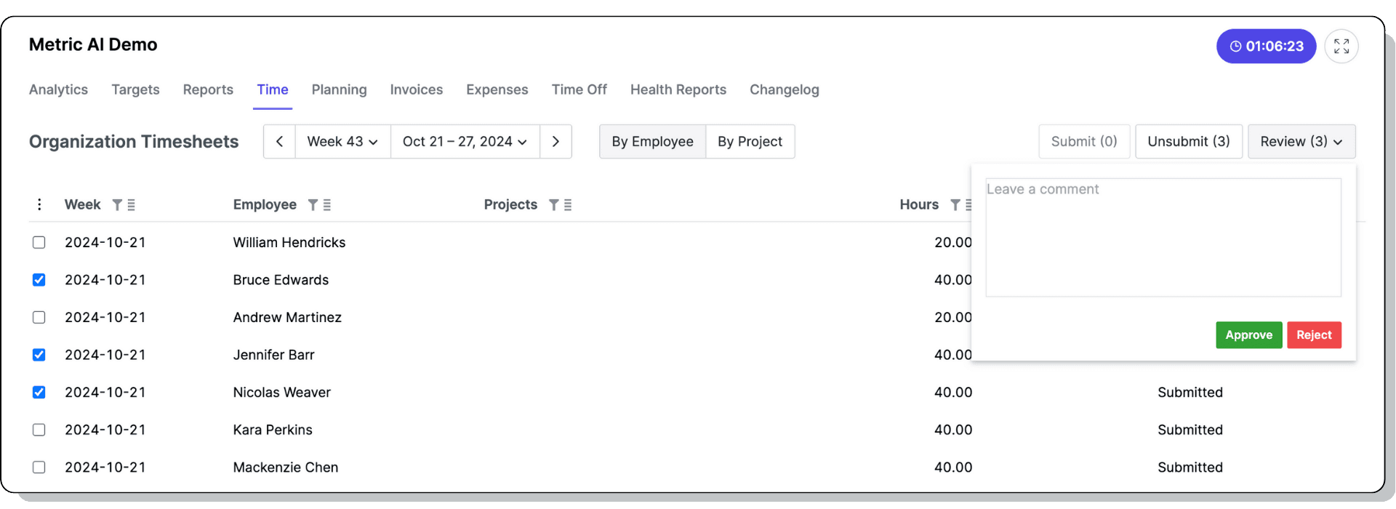Click the Unsubmit (3) button
Image resolution: width=1396 pixels, height=509 pixels.
coord(1189,141)
